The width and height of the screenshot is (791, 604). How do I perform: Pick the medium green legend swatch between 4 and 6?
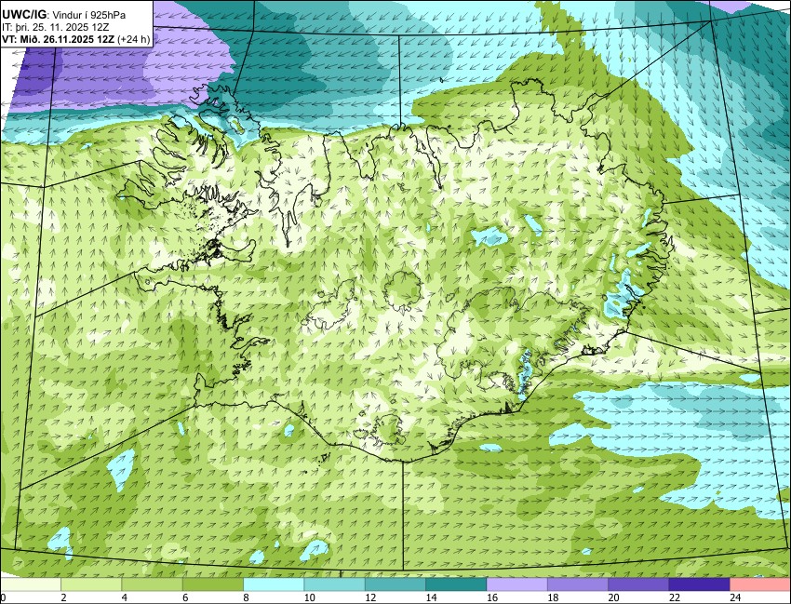click(152, 584)
